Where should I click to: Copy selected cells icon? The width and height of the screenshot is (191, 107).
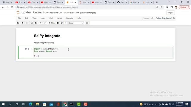[32, 23]
